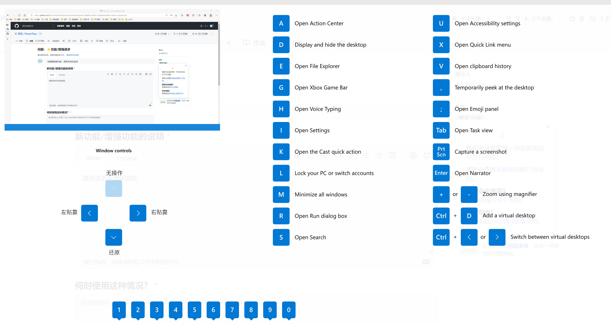Insert a task list with the checkbox icon
The width and height of the screenshot is (611, 324).
point(140,74)
